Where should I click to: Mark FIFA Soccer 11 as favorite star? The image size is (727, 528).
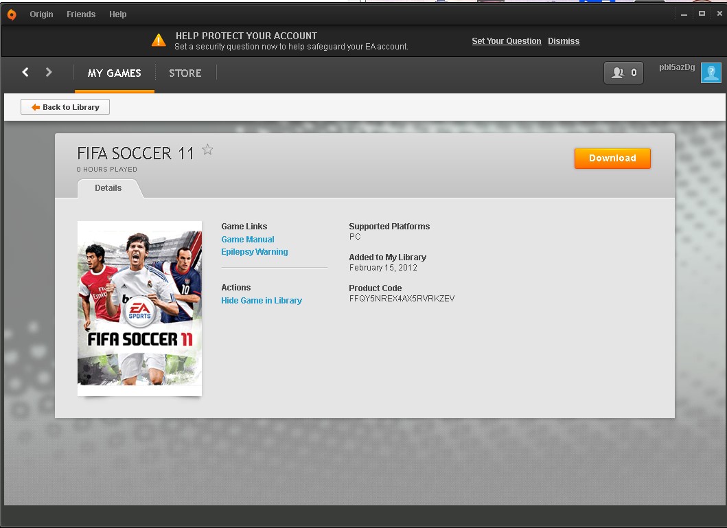point(207,150)
